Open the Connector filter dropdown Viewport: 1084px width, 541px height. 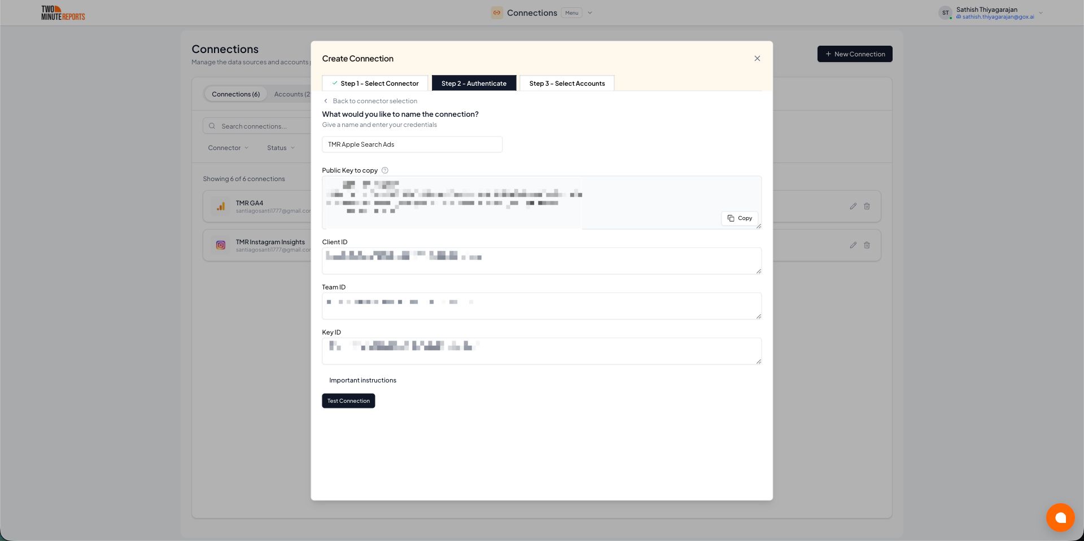(228, 148)
